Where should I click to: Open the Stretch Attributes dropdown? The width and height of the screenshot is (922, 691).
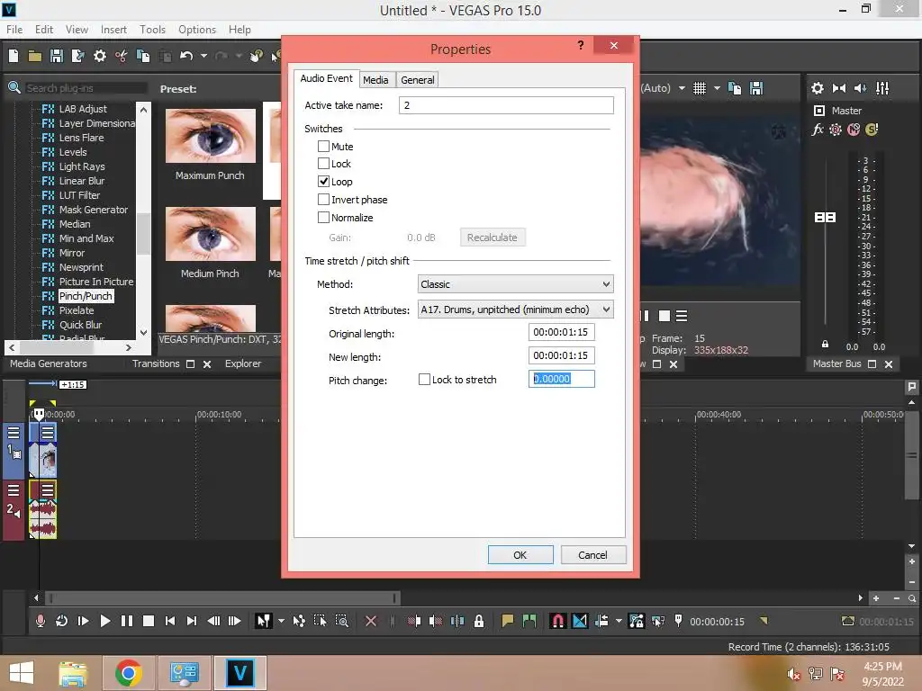tap(515, 310)
